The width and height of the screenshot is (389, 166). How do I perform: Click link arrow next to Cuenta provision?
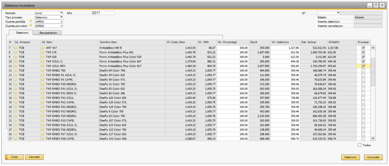click(x=31, y=26)
